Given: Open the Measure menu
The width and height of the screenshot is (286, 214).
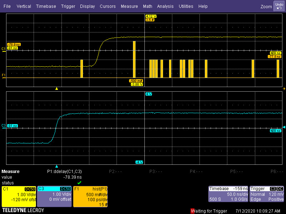Looking at the screenshot, I should point(129,6).
